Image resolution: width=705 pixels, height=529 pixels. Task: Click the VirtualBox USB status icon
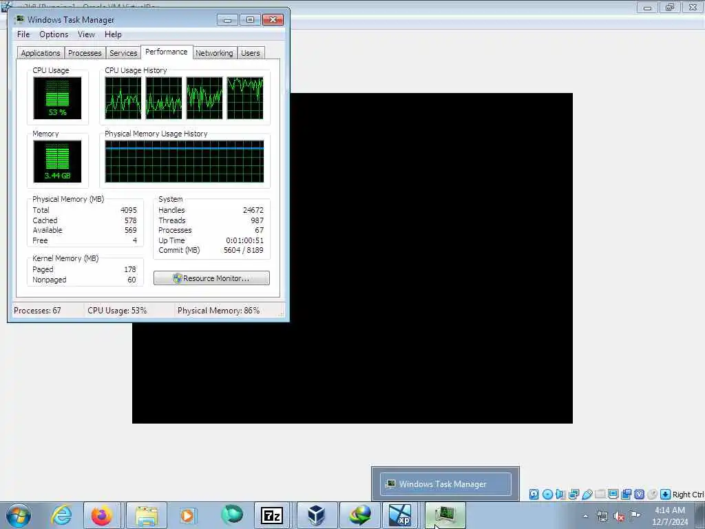[x=587, y=495]
